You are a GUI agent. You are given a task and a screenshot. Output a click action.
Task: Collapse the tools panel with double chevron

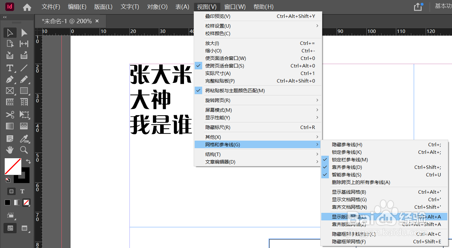pos(5,17)
